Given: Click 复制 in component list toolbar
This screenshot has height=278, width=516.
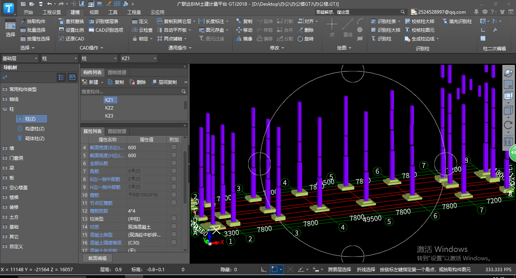Looking at the screenshot, I should (116, 82).
